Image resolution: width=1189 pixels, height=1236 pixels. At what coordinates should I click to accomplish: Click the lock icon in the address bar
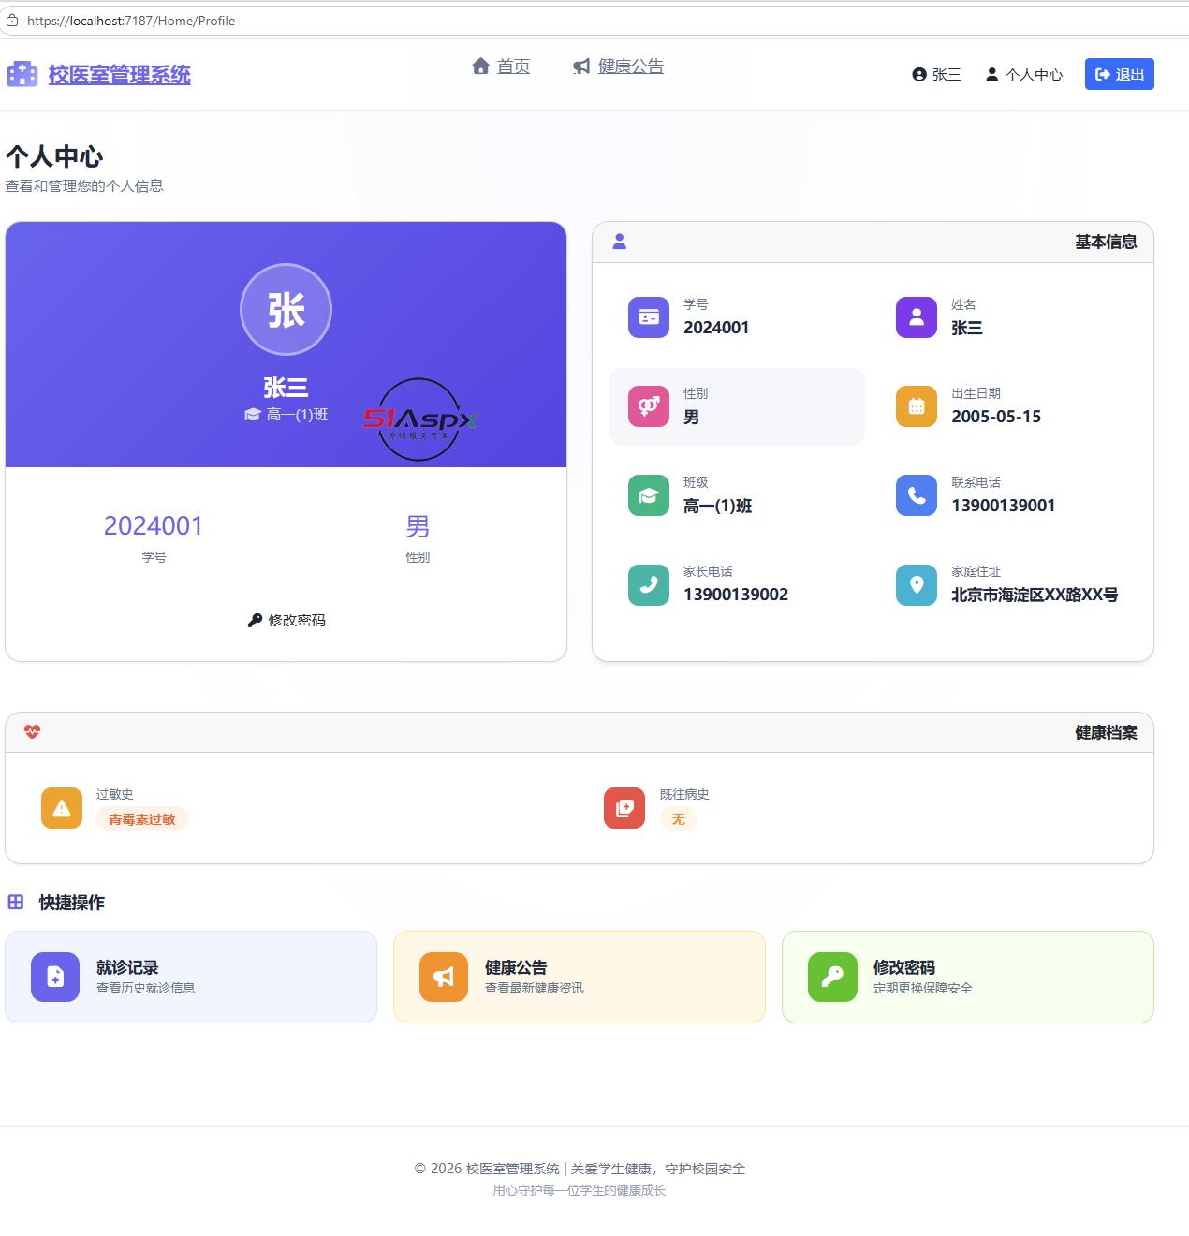tap(12, 20)
